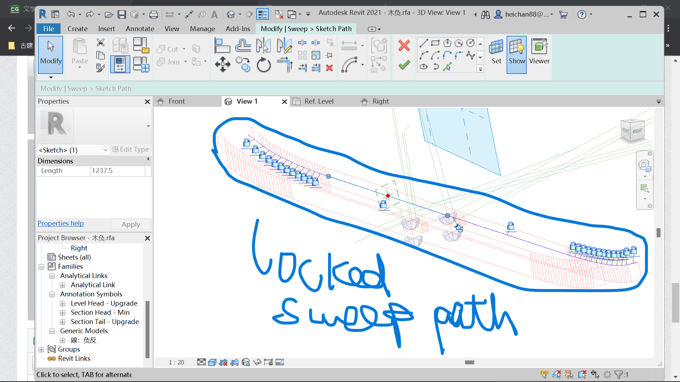Click Apply in the Properties palette
The height and width of the screenshot is (382, 680).
131,224
